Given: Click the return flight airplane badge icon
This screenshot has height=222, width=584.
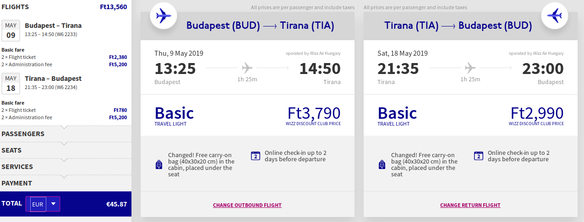Looking at the screenshot, I should [x=554, y=16].
